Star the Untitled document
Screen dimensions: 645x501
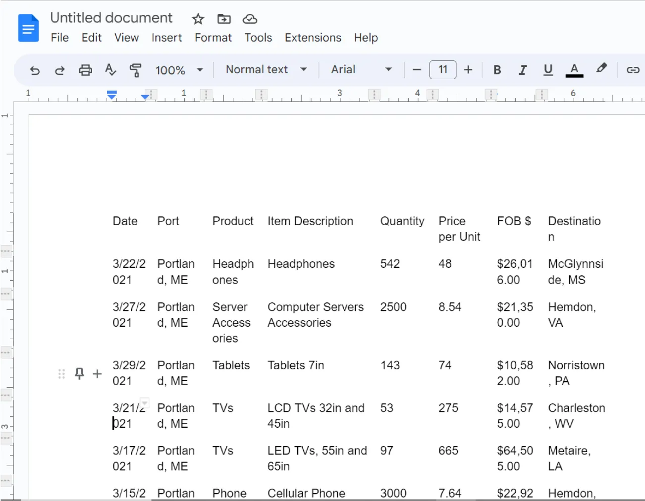[198, 19]
